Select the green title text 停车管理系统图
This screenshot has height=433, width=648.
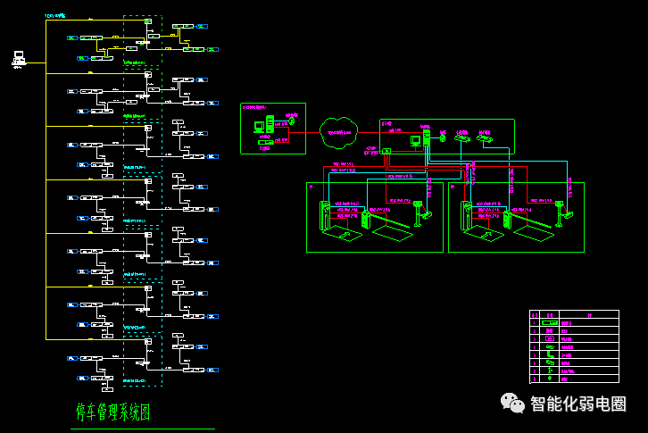(x=112, y=412)
